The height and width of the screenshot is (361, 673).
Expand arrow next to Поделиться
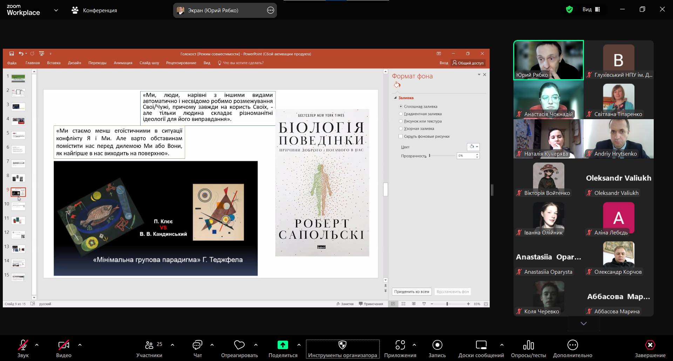point(299,345)
